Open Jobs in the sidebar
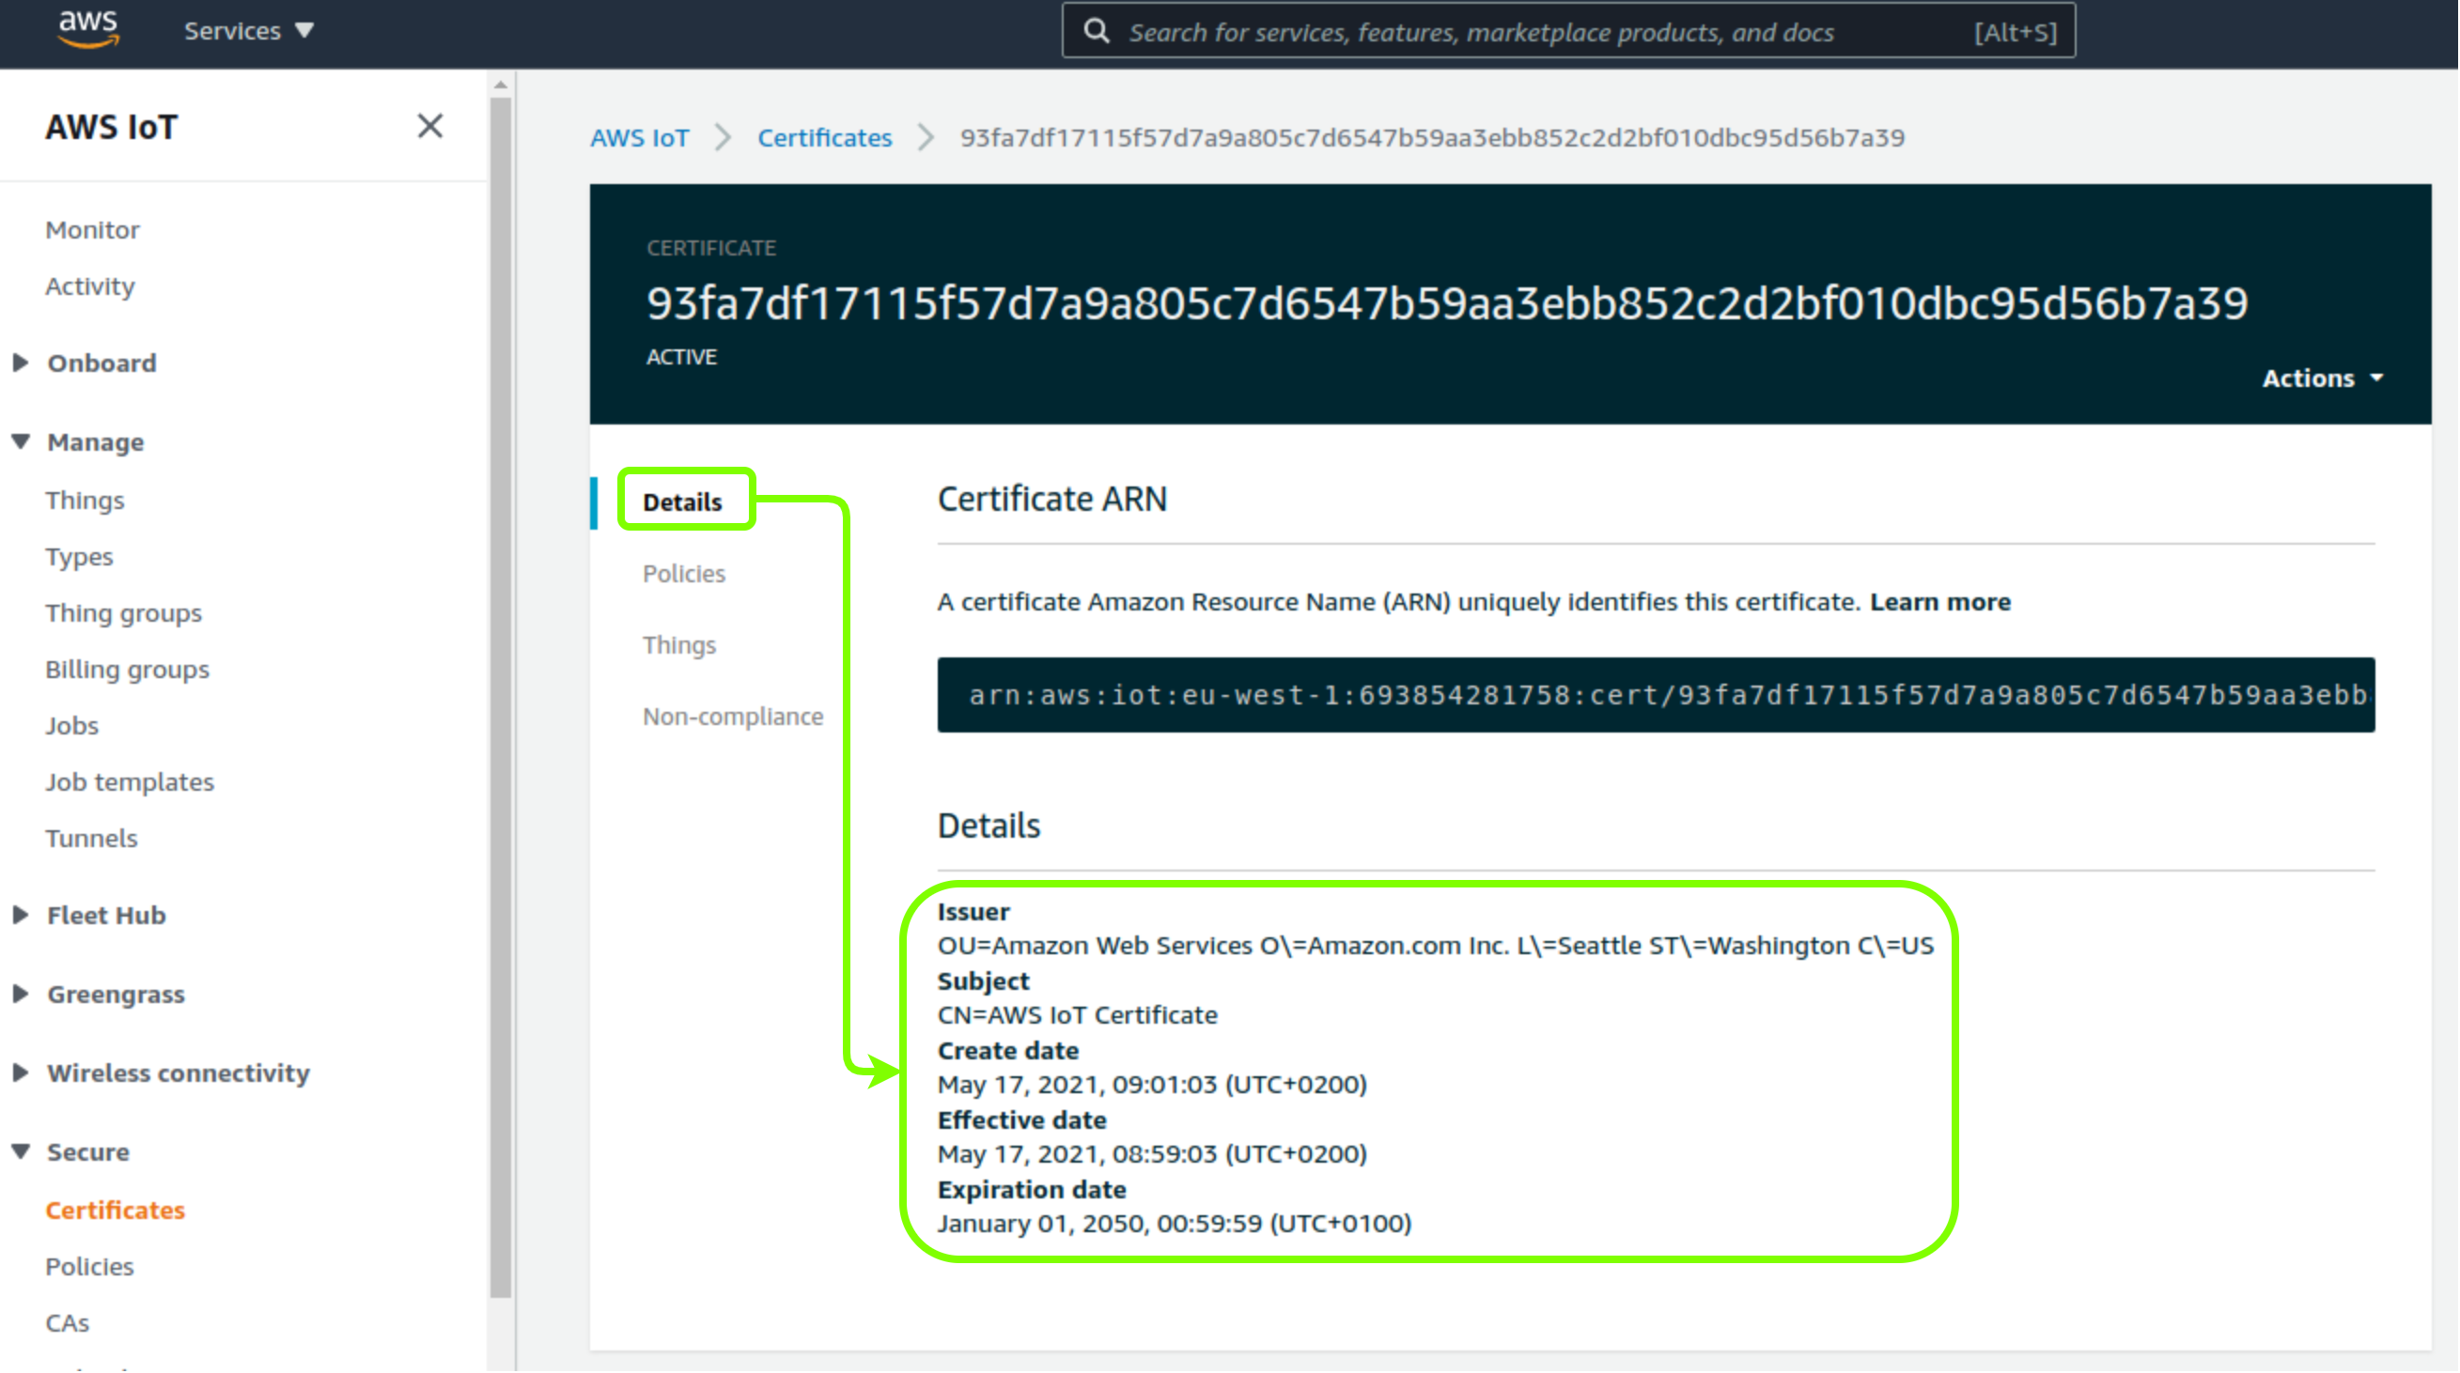This screenshot has width=2460, height=1373. point(71,726)
